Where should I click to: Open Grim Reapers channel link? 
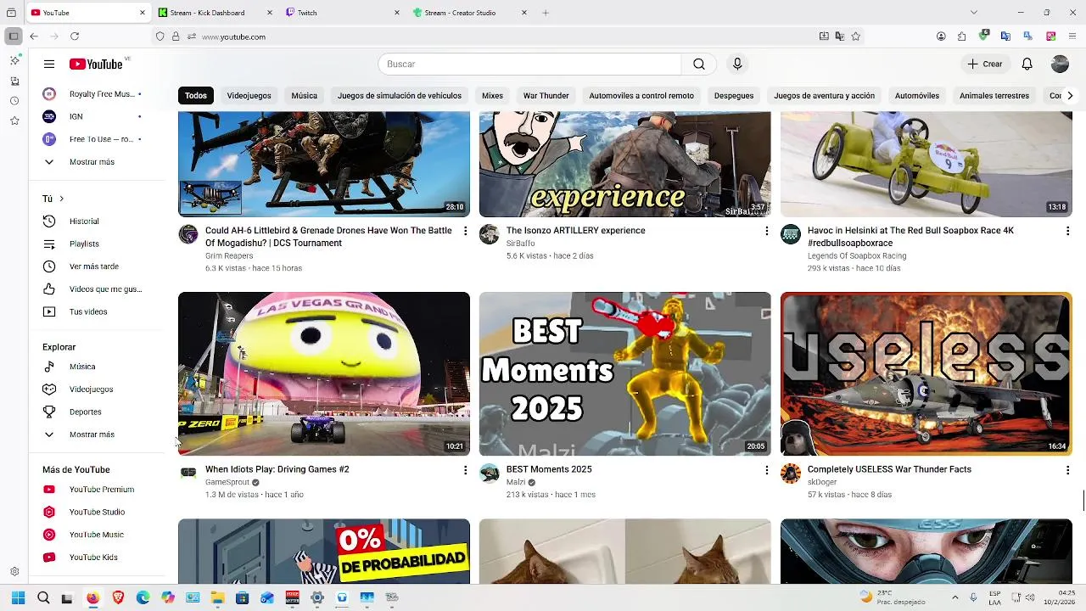pos(229,255)
